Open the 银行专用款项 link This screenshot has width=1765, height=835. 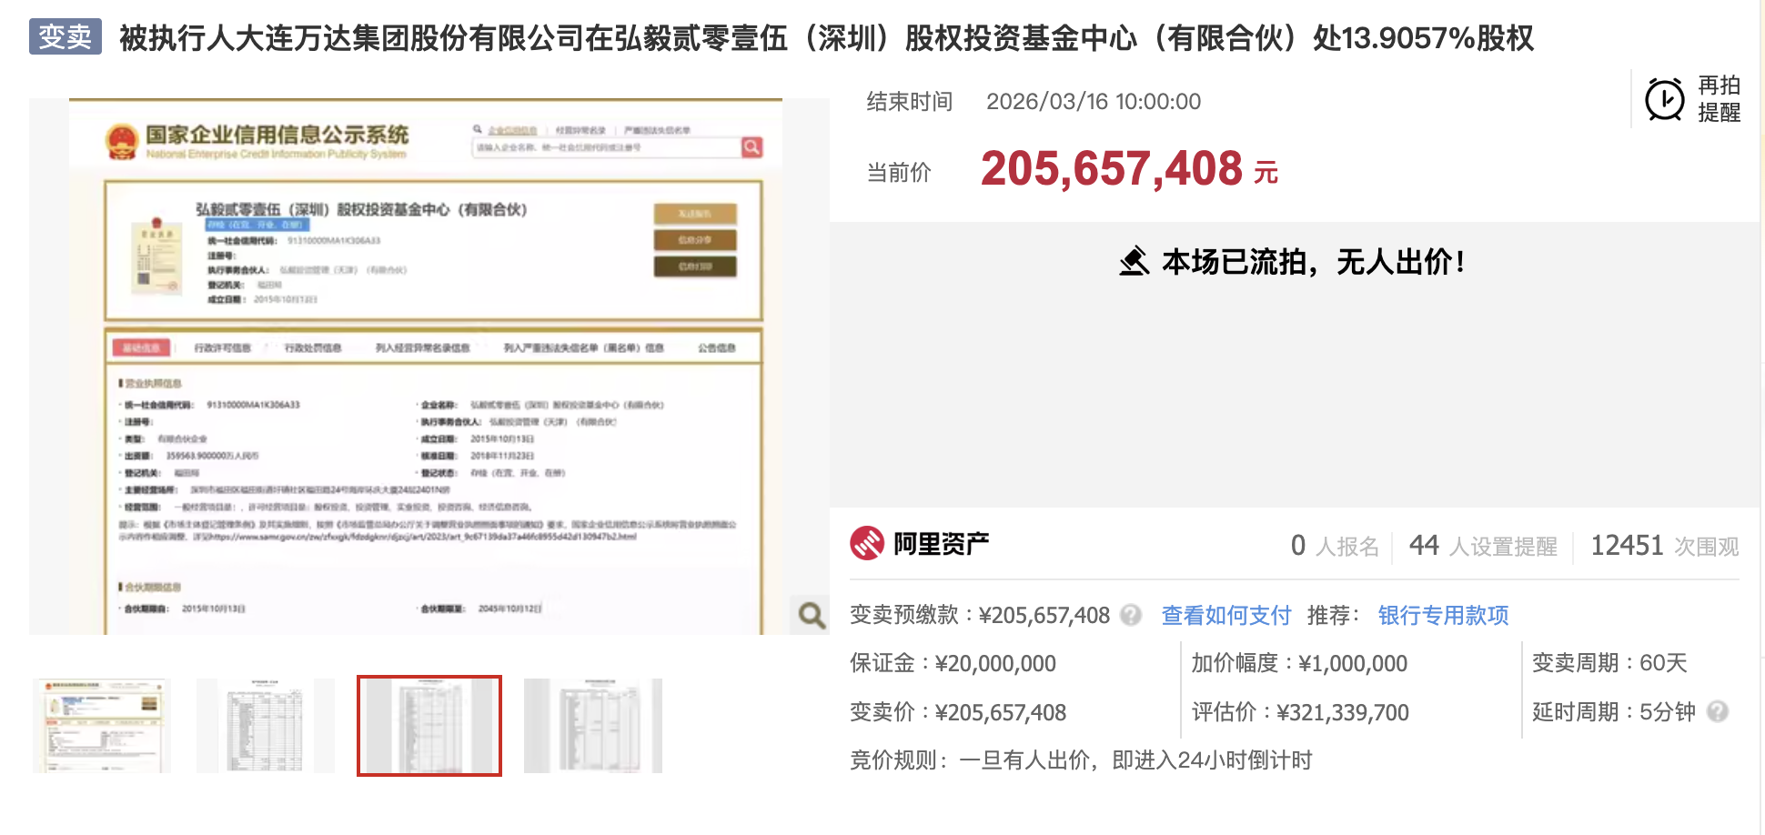(1443, 616)
